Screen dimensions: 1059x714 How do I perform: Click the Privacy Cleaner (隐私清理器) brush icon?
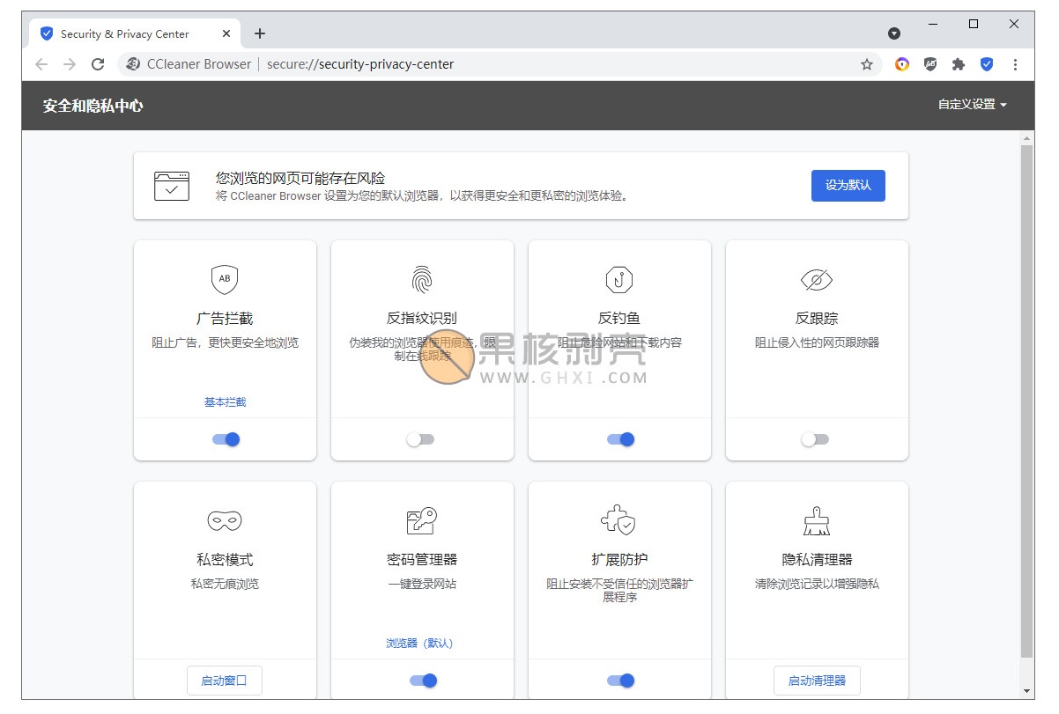(x=817, y=521)
